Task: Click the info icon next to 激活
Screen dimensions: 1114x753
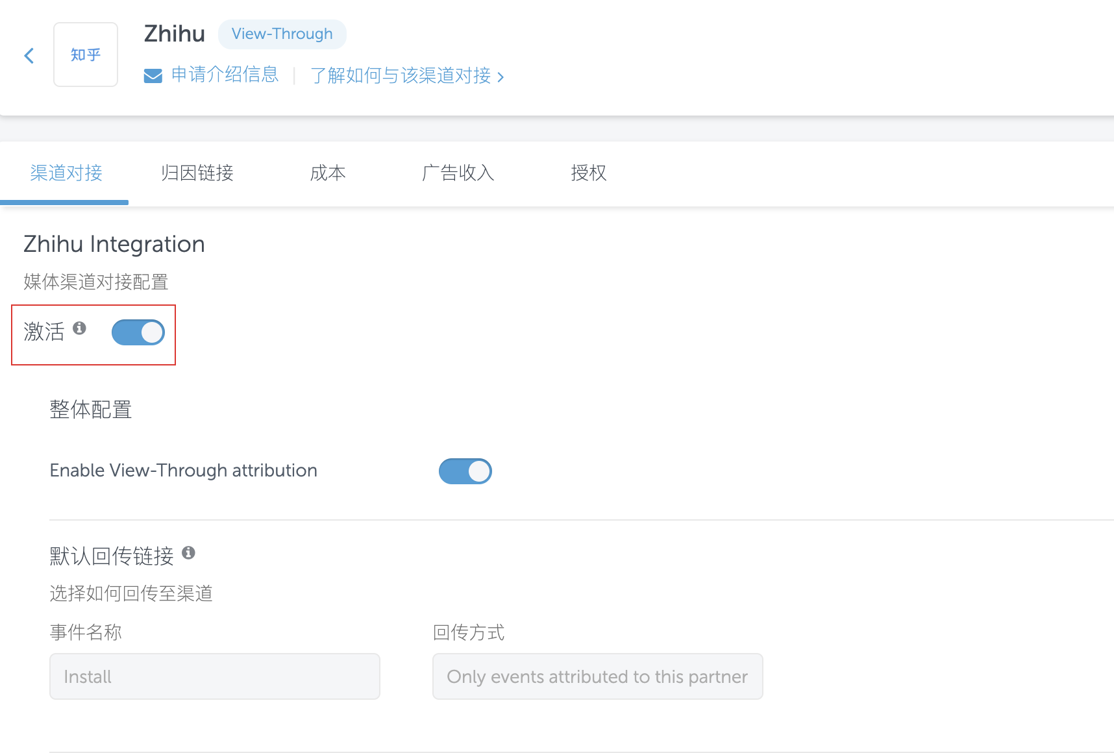Action: [79, 328]
